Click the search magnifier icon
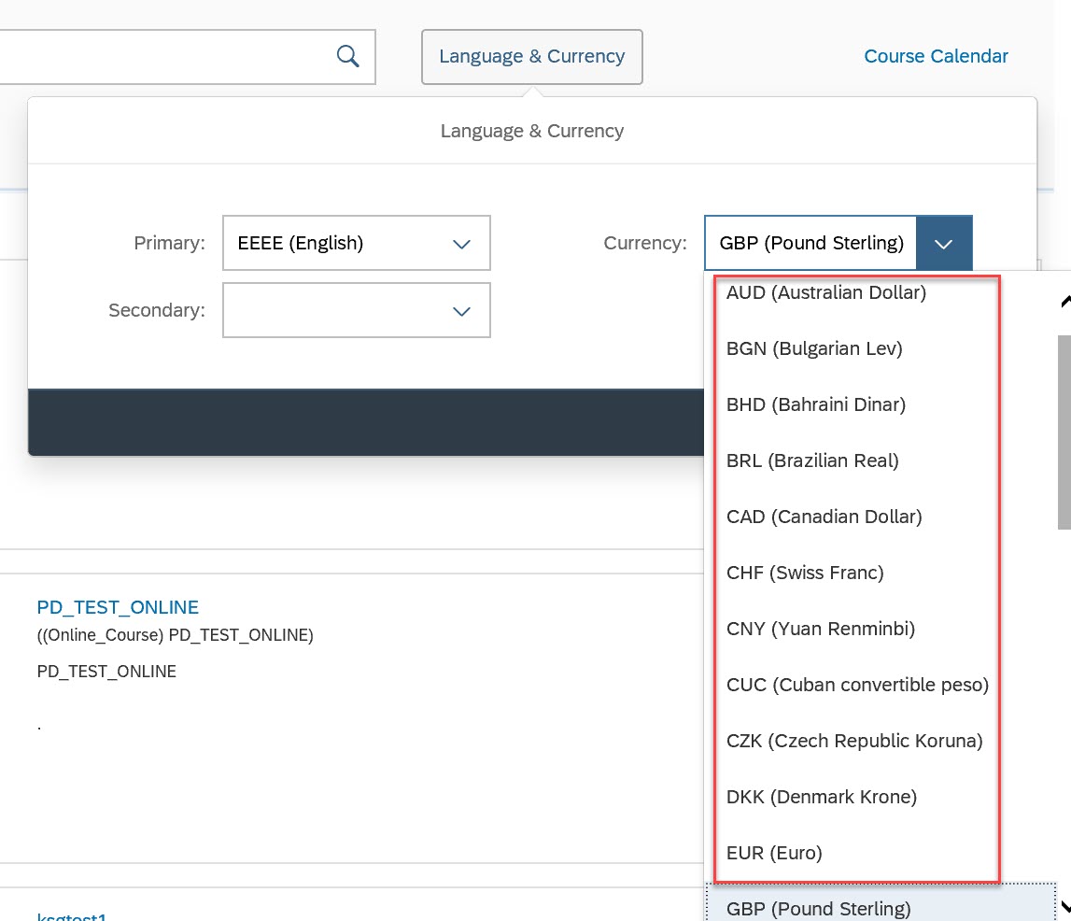1071x921 pixels. pyautogui.click(x=347, y=56)
